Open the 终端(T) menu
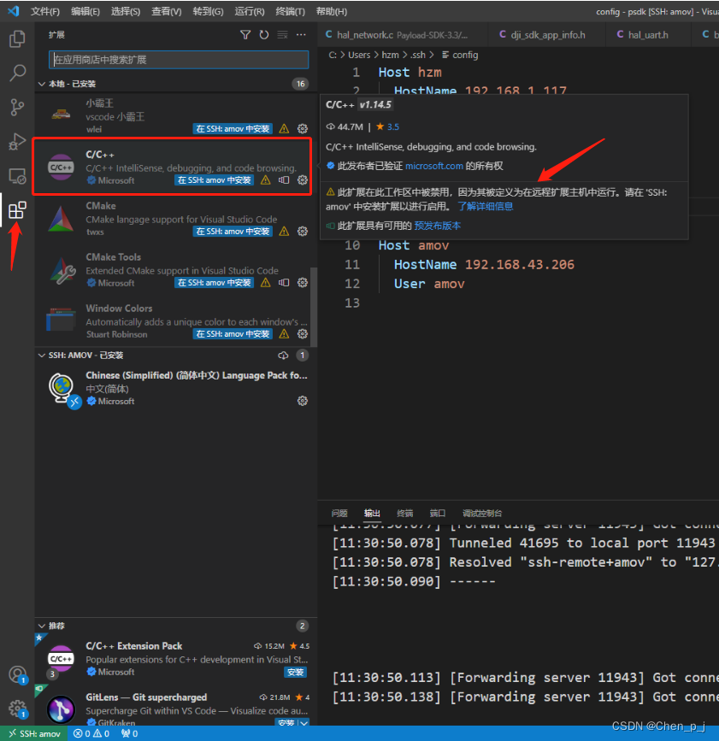 tap(290, 11)
